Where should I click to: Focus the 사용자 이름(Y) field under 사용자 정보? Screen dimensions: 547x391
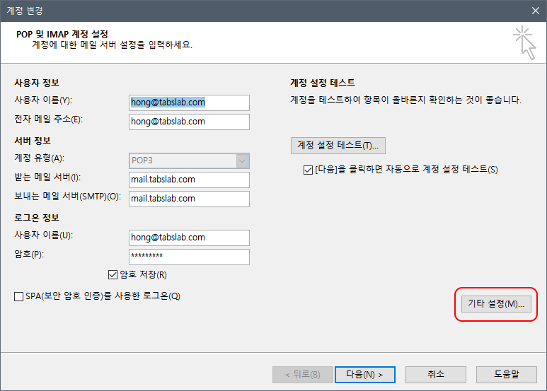point(189,103)
